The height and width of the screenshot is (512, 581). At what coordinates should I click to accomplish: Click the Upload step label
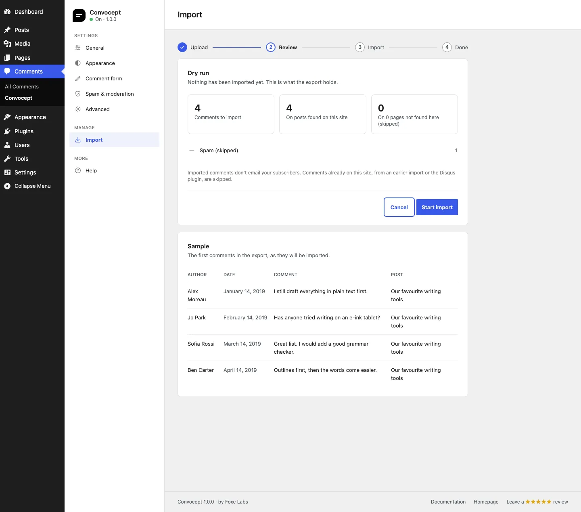(x=199, y=47)
